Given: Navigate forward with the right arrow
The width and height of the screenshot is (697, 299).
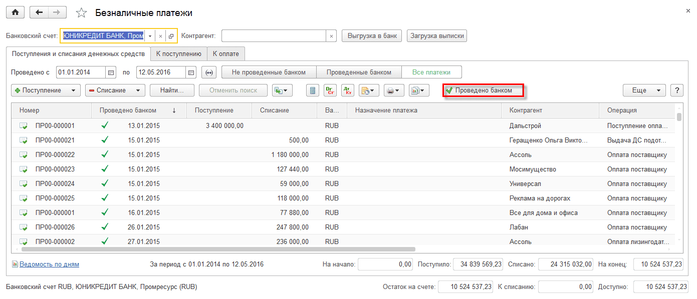Looking at the screenshot, I should [x=58, y=12].
